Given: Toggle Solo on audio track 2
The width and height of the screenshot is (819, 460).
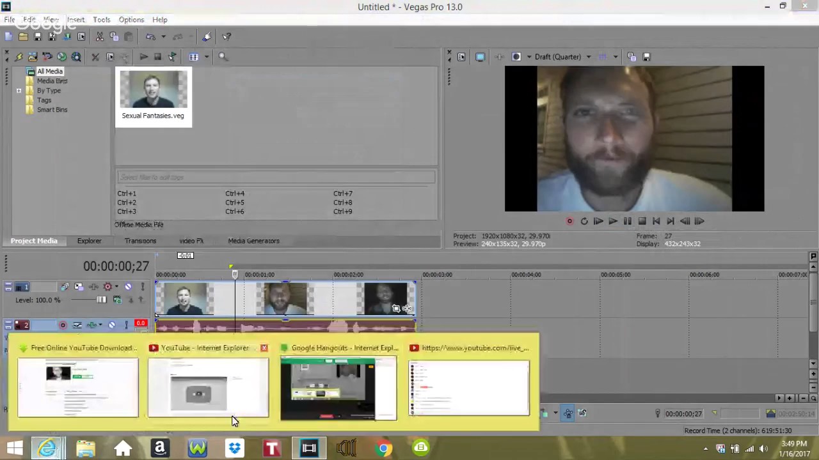Looking at the screenshot, I should click(125, 325).
